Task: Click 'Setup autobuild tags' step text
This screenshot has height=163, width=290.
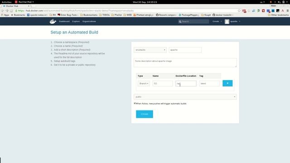Action: [x=64, y=61]
